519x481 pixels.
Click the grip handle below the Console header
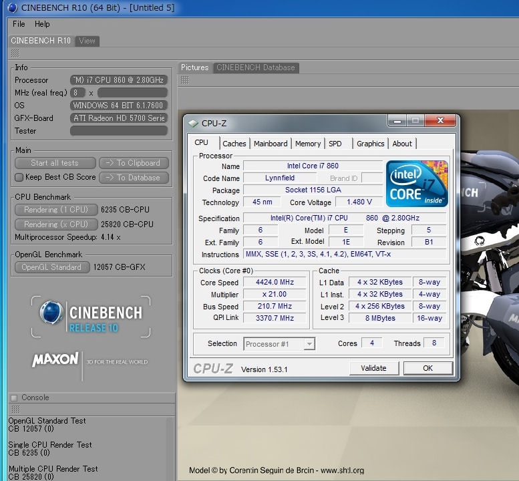(15, 409)
